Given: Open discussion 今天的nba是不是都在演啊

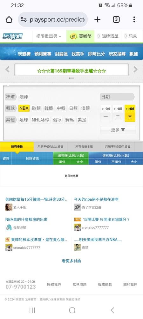Looking at the screenshot, I should tap(96, 199).
